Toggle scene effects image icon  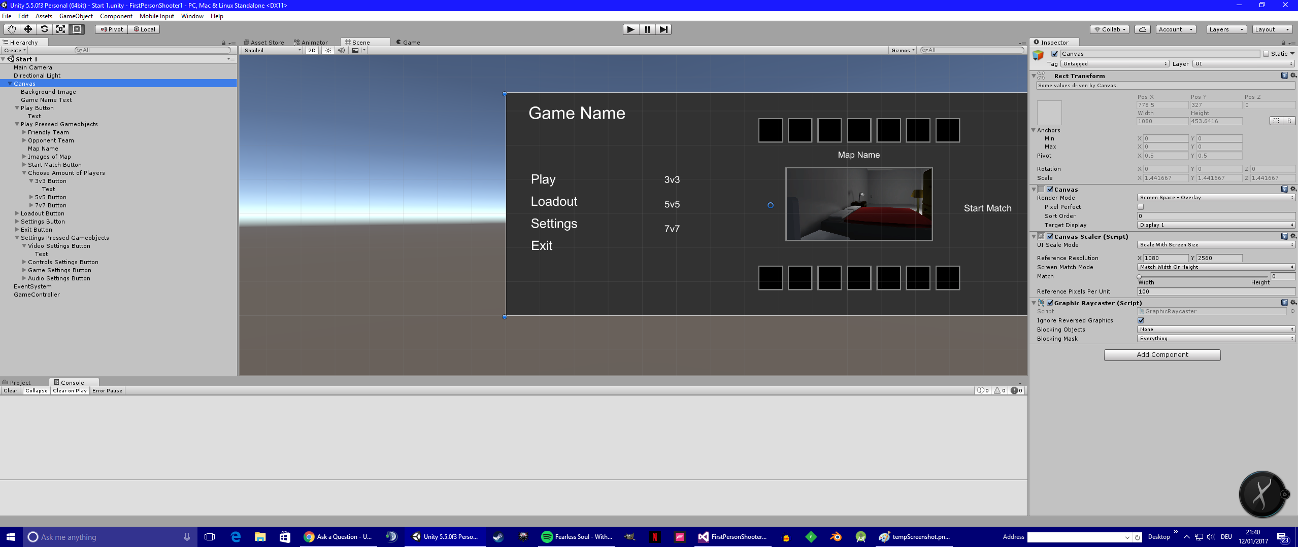pyautogui.click(x=355, y=50)
